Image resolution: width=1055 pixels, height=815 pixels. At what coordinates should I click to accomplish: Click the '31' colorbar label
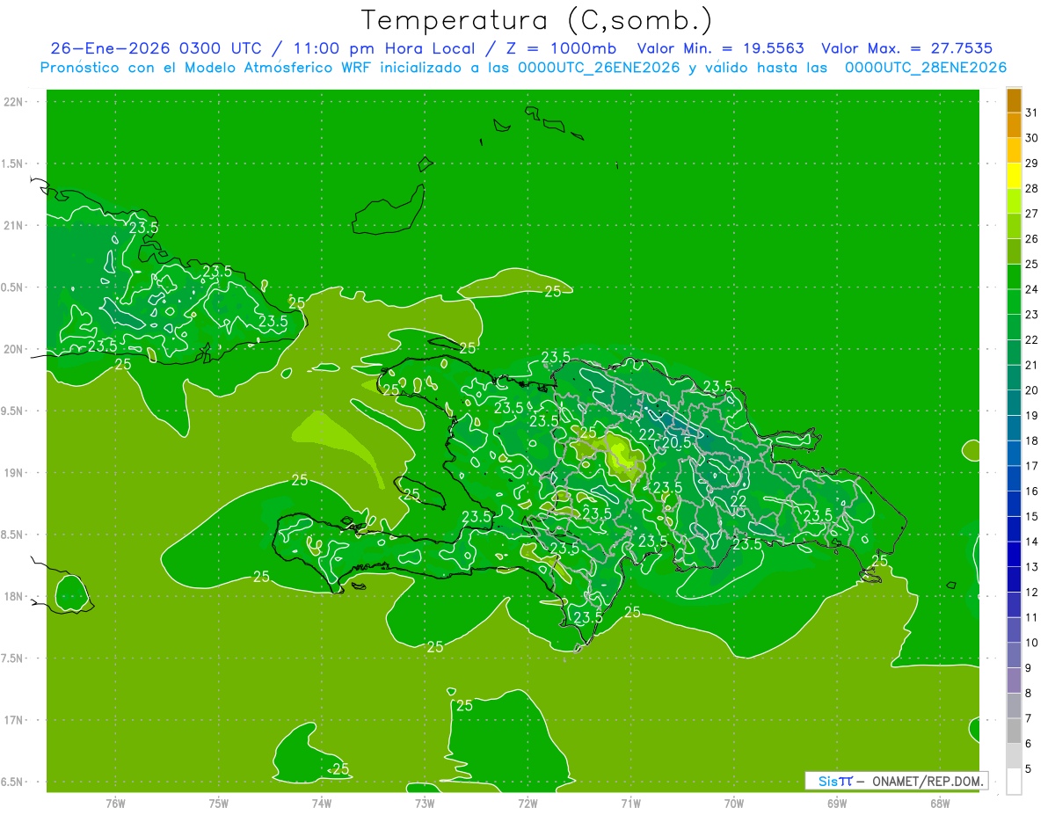[x=1031, y=113]
